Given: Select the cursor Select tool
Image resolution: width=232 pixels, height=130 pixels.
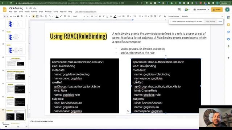Looking at the screenshot, I should [x=33, y=16].
